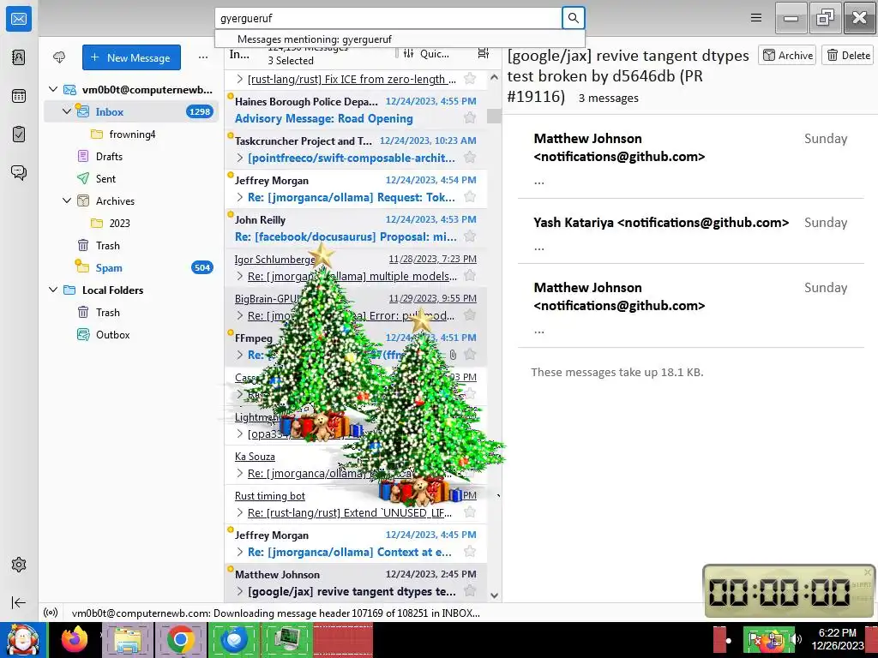878x658 pixels.
Task: Open the Address Book space
Action: pos(19,57)
